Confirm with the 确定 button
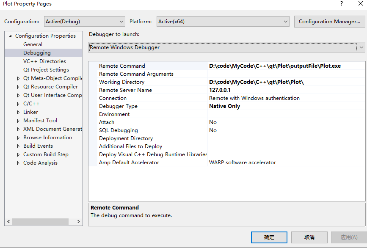Screen dimensions: 367x248 269,237
